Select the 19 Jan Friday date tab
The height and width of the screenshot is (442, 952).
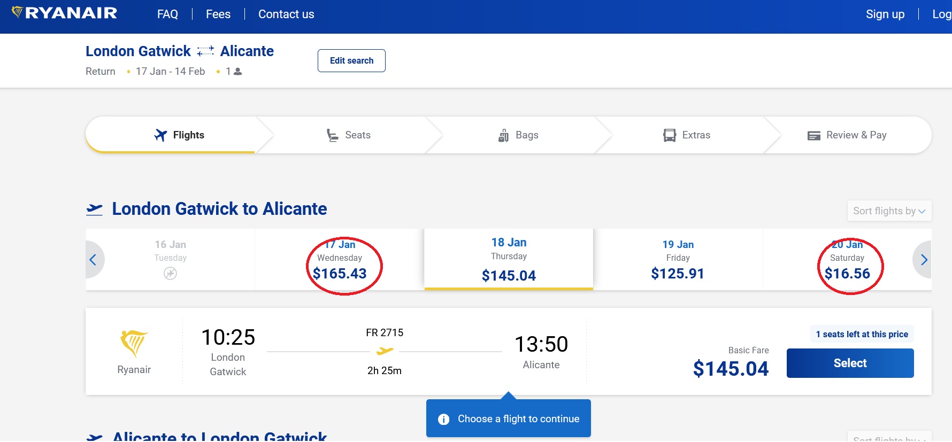678,260
